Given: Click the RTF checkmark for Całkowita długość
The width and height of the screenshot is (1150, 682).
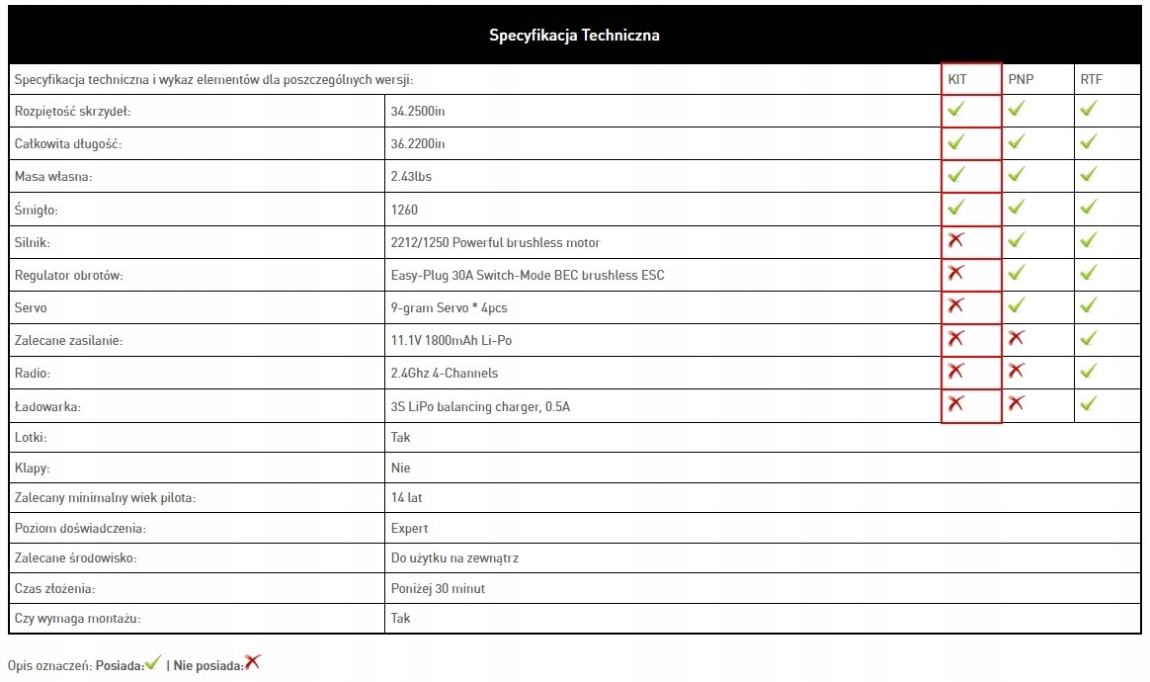Looking at the screenshot, I should [x=1088, y=142].
